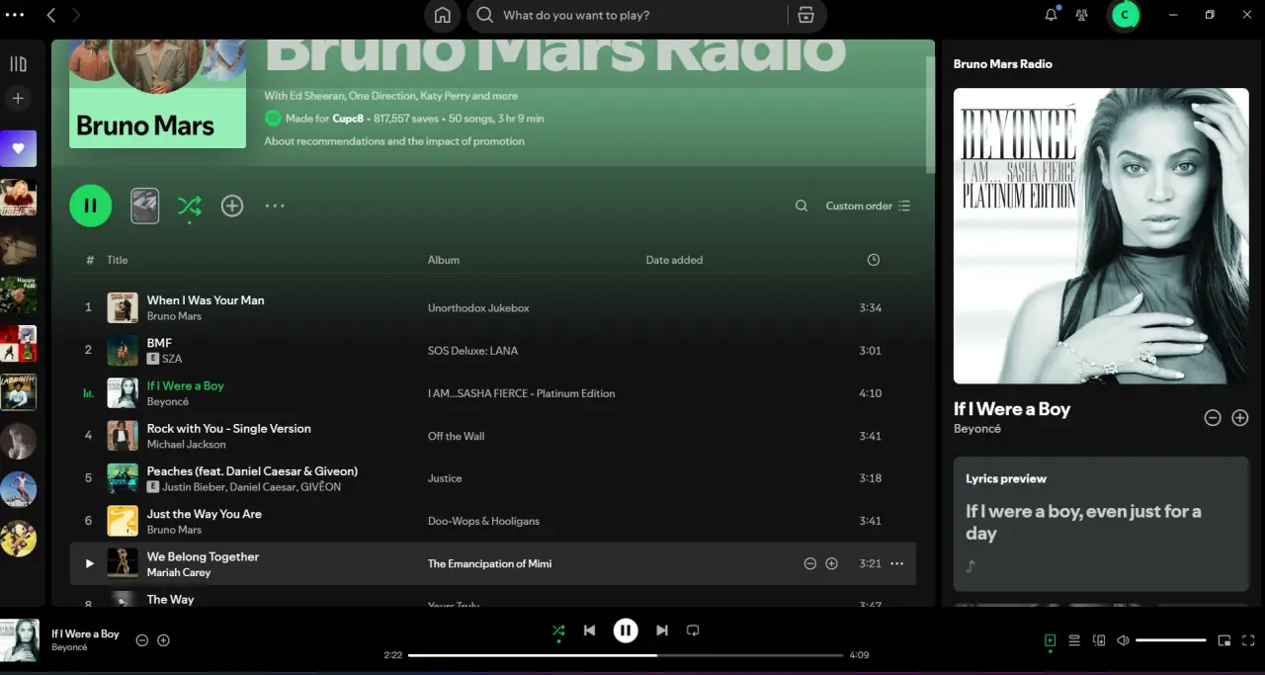
Task: Click the Album column header
Action: pyautogui.click(x=444, y=260)
